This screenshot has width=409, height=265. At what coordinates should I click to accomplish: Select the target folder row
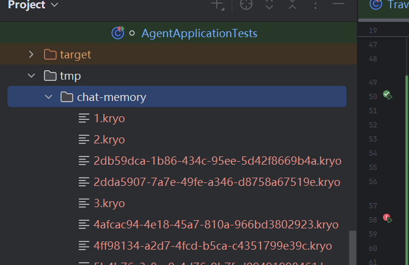click(178, 54)
